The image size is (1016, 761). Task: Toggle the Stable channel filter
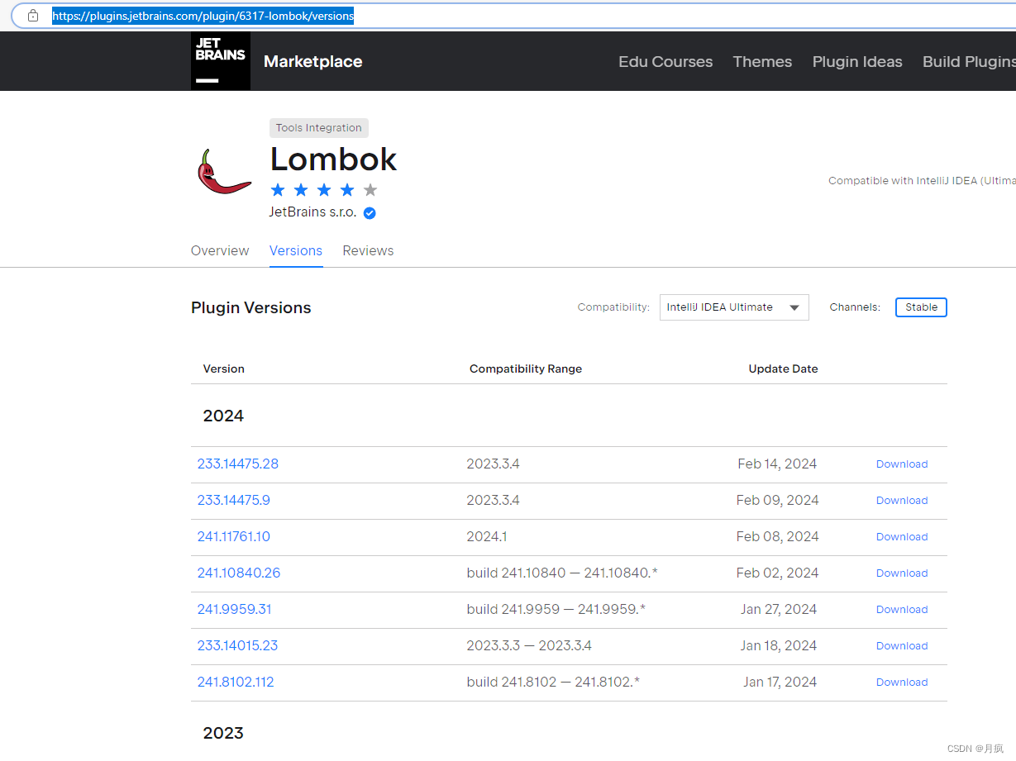pyautogui.click(x=921, y=307)
